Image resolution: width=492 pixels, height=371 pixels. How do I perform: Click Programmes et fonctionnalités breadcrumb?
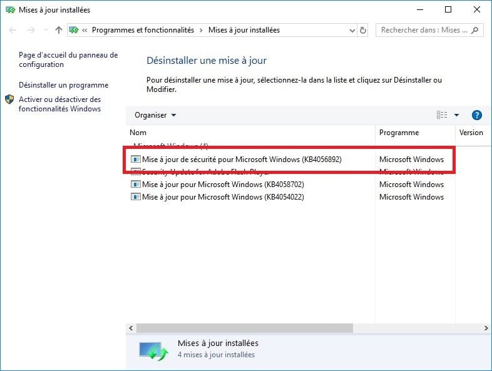143,30
